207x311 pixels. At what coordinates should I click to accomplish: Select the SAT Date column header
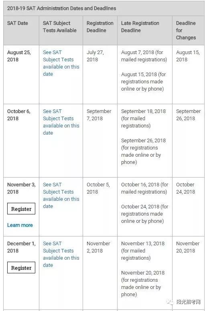tap(18, 23)
